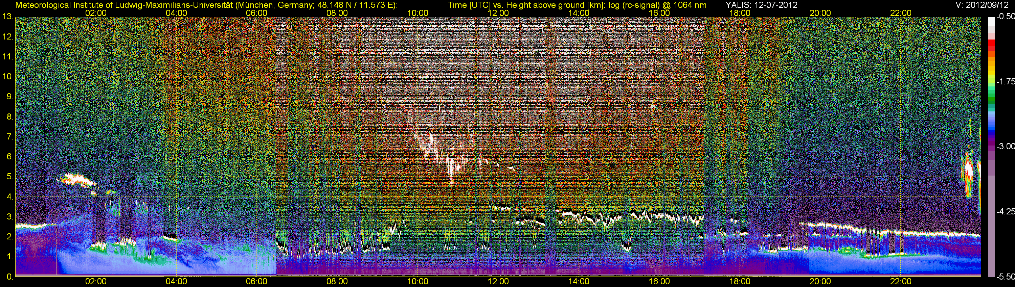Select the -1.75 color scale value

click(1005, 82)
